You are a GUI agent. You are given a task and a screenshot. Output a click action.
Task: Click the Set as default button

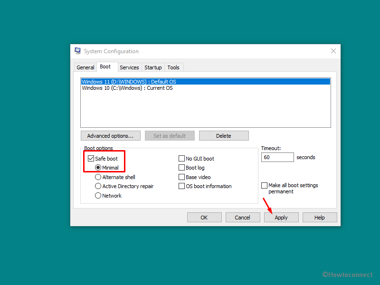pyautogui.click(x=170, y=136)
